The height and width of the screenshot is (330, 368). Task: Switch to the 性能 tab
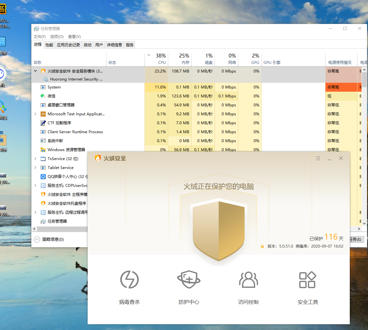click(x=49, y=45)
